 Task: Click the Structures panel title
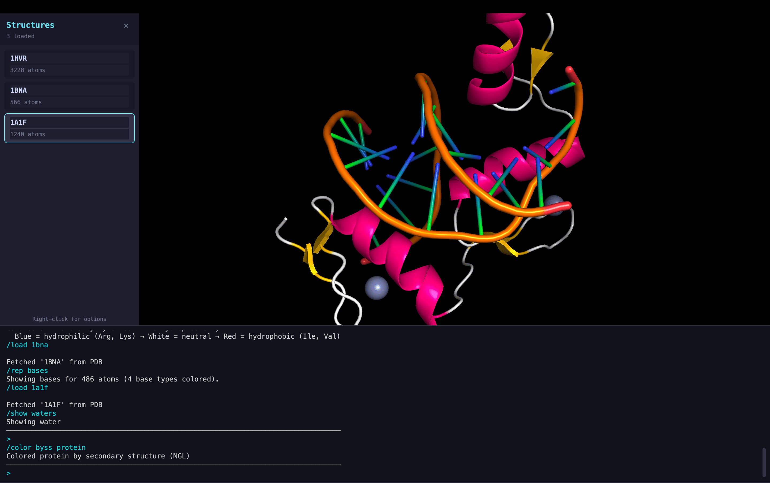30,25
